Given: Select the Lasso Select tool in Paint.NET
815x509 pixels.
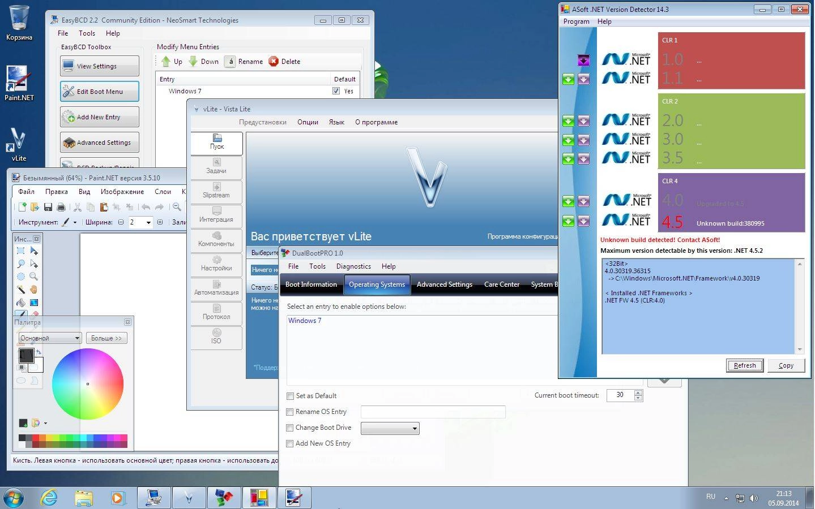Looking at the screenshot, I should coord(21,264).
